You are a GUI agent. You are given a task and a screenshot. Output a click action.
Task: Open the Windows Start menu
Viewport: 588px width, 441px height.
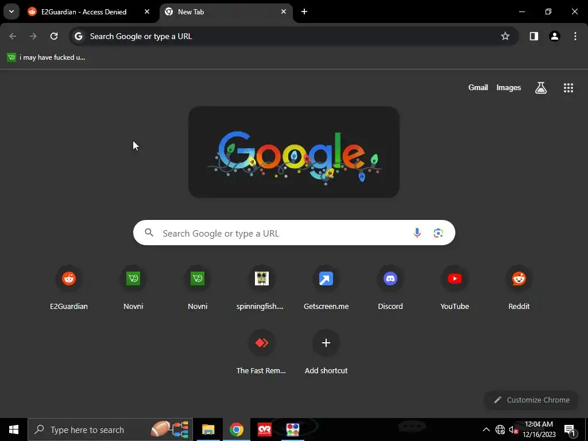(14, 430)
